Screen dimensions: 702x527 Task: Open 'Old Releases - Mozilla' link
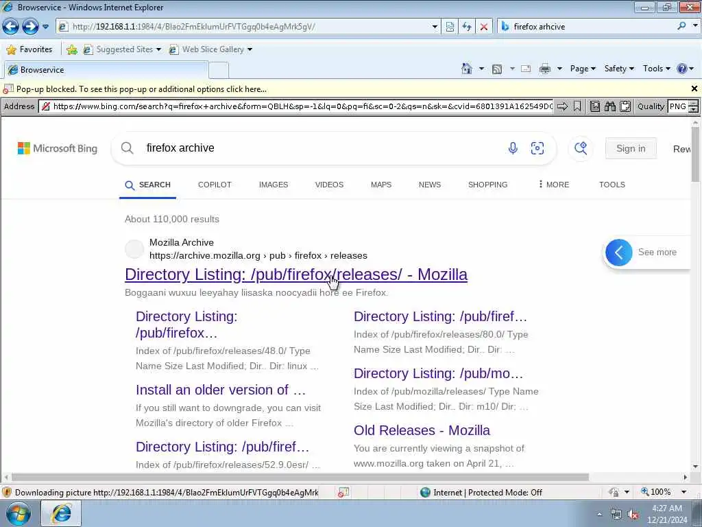click(422, 430)
